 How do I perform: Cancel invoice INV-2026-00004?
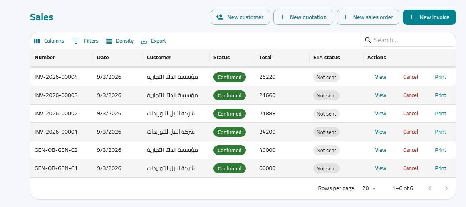[410, 77]
